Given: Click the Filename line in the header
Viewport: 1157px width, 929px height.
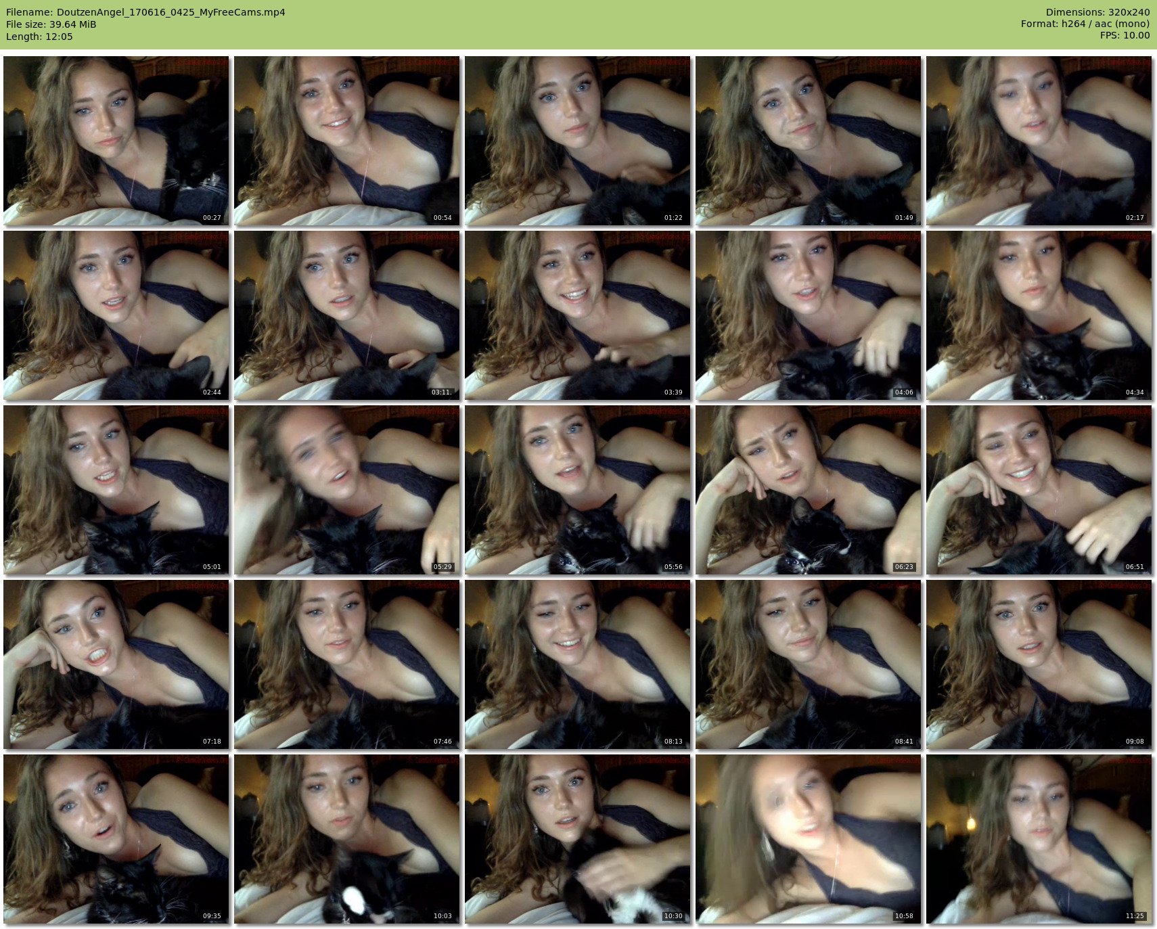Looking at the screenshot, I should click(x=145, y=12).
